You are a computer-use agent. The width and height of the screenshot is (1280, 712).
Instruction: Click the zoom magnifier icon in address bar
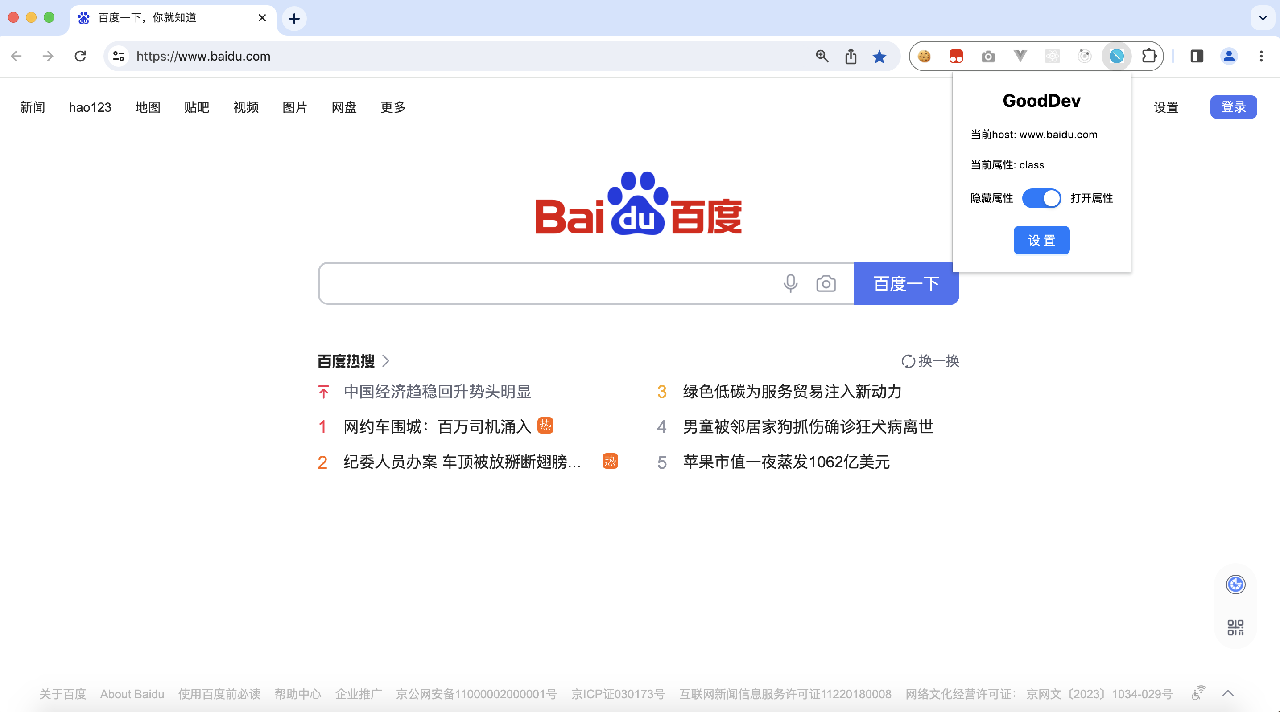click(822, 56)
